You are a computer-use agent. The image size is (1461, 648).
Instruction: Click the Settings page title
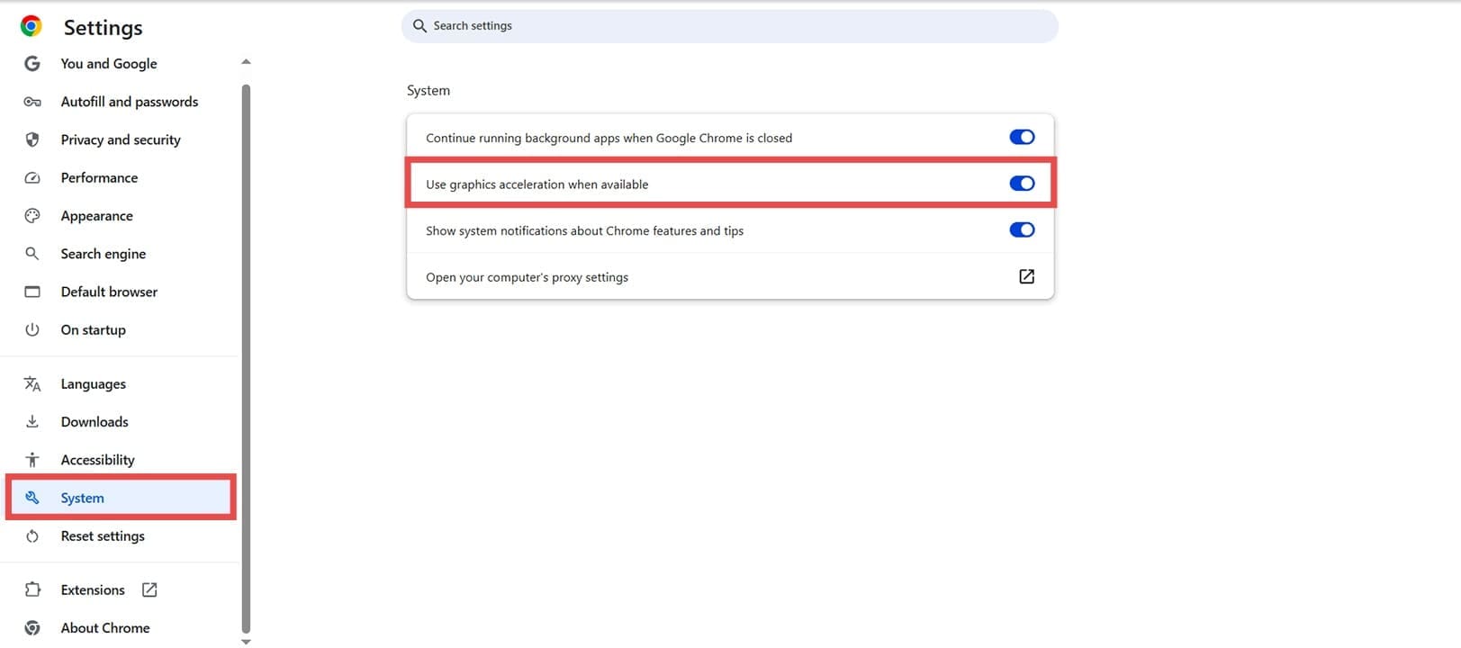pyautogui.click(x=103, y=28)
